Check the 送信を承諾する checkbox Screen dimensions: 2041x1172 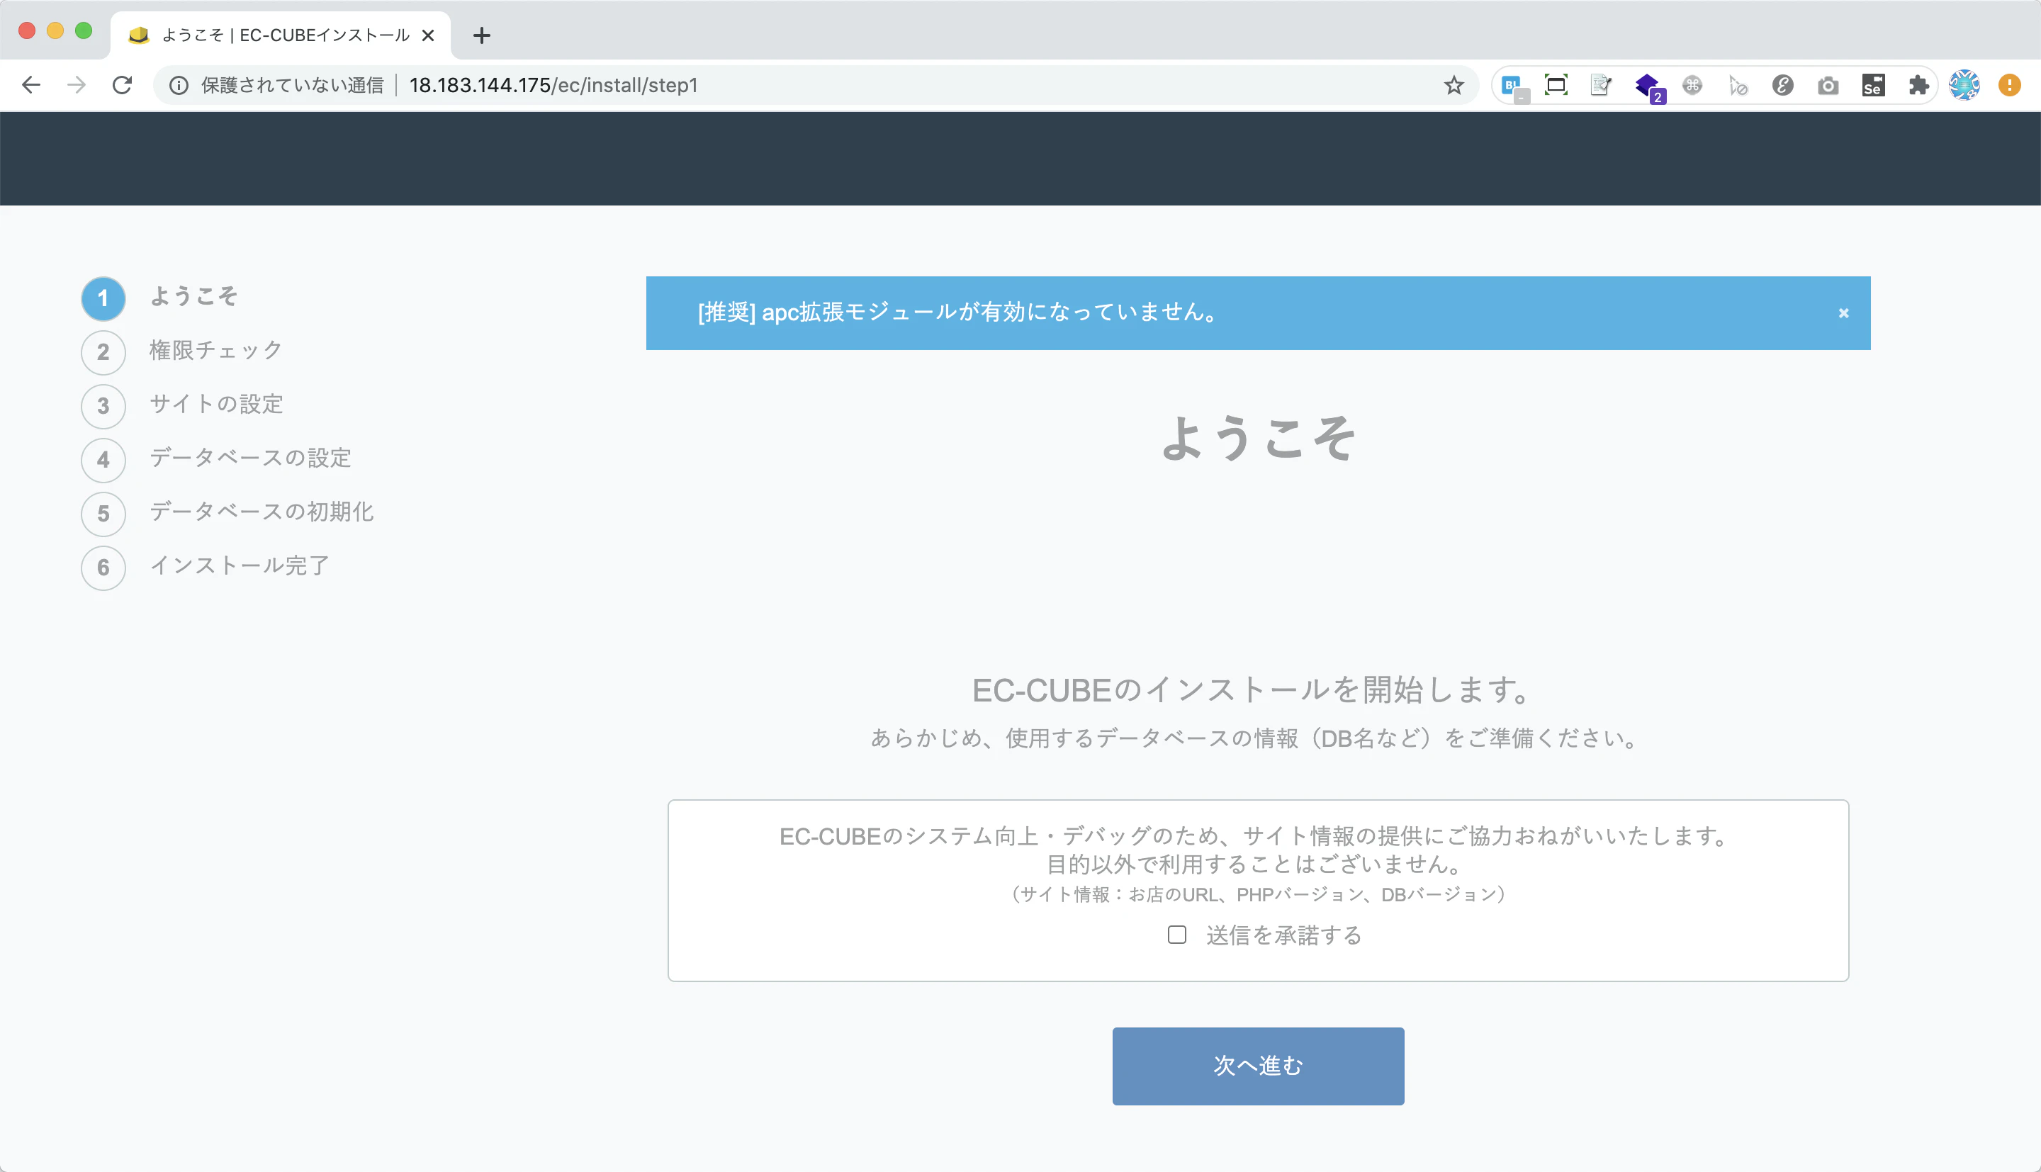[1176, 935]
